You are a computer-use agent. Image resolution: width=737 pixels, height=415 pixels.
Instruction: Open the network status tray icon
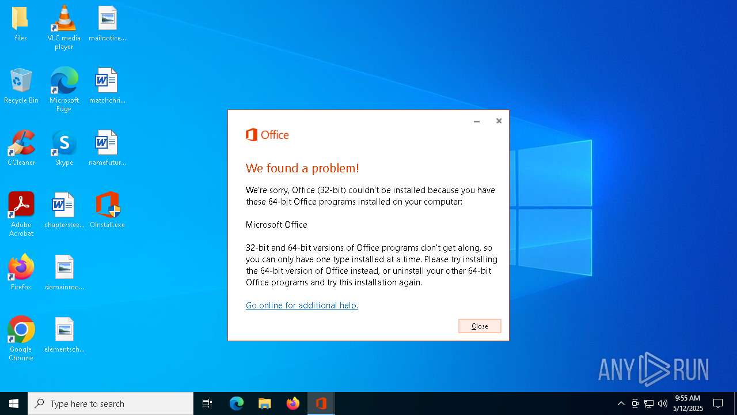tap(649, 403)
